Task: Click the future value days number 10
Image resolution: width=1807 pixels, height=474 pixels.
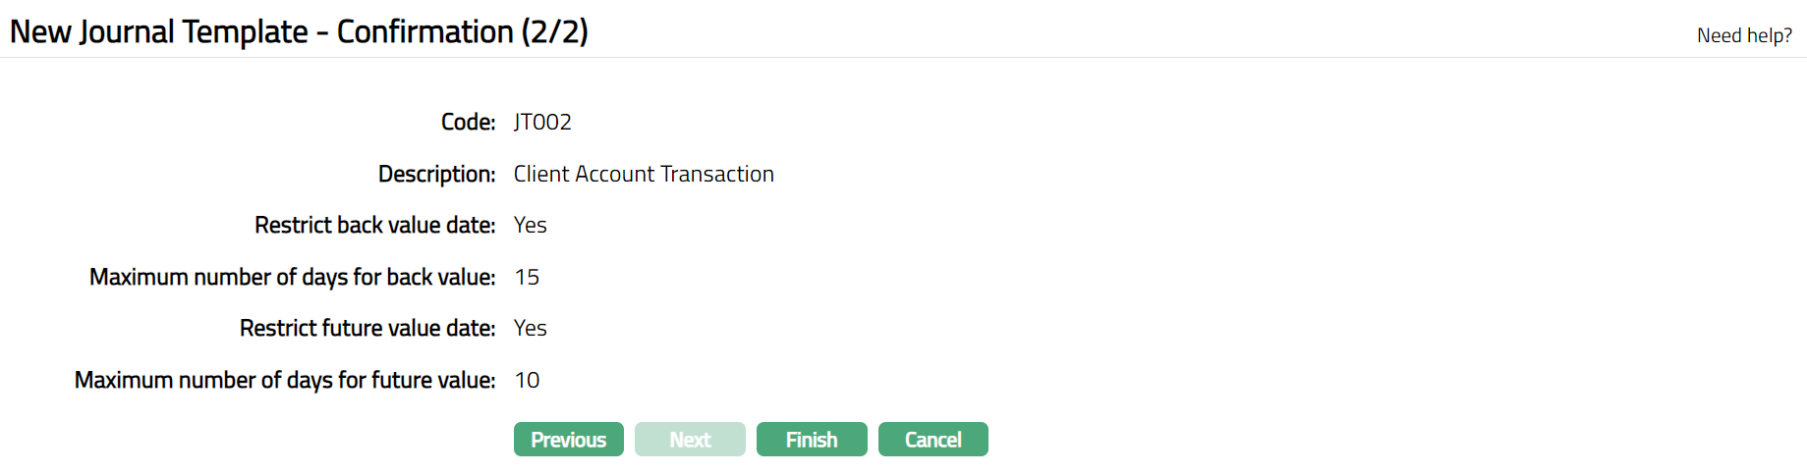Action: (x=527, y=380)
